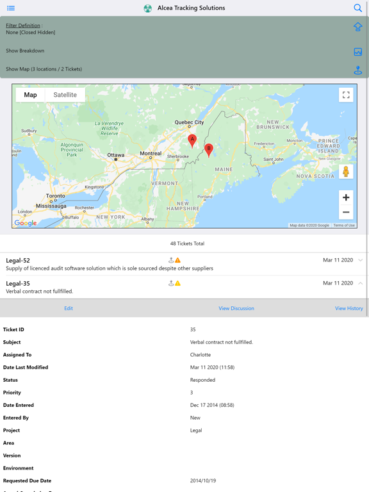Click the filter upload arrow icon
This screenshot has height=492, width=369.
pos(357,27)
